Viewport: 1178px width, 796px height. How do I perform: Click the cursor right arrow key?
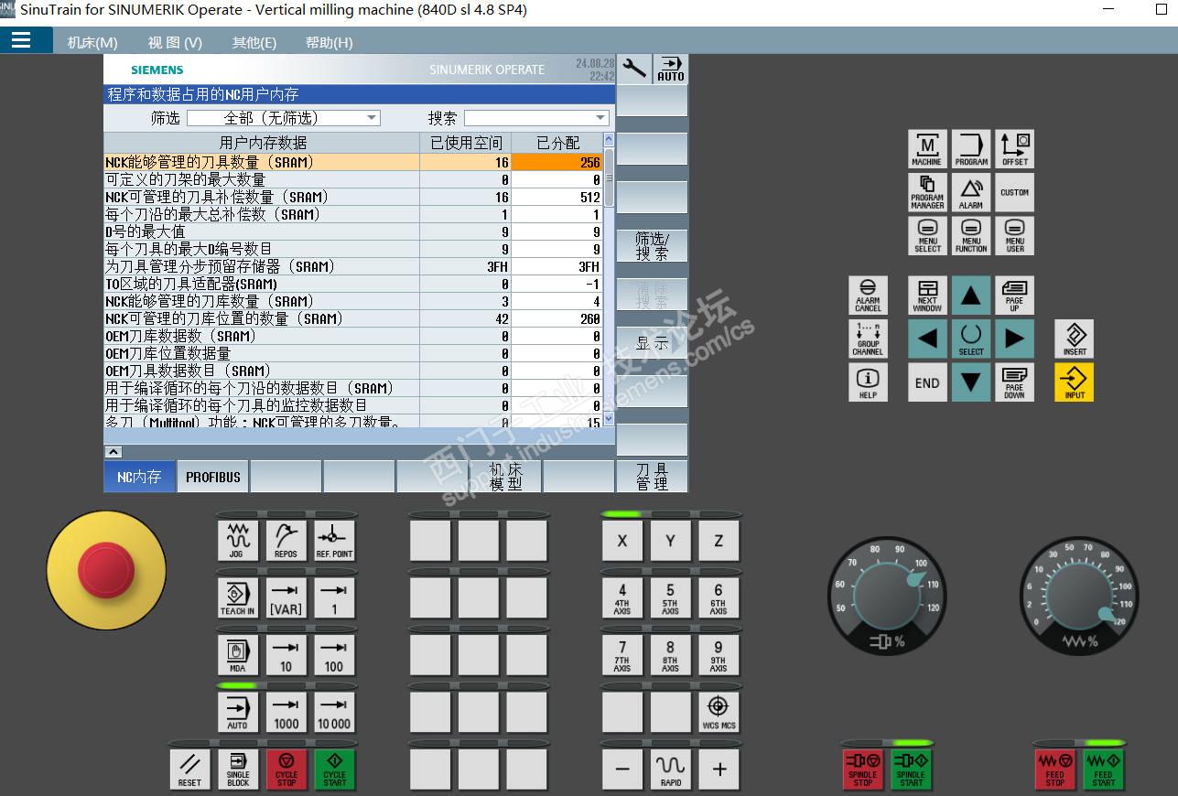point(1014,339)
